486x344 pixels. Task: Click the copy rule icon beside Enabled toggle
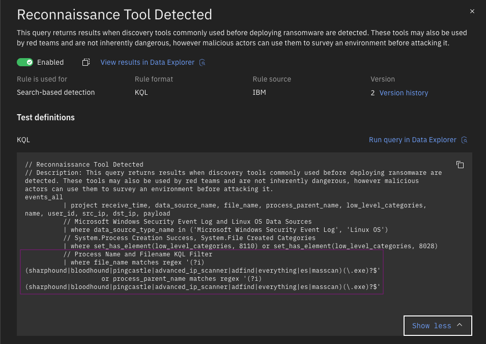click(85, 62)
